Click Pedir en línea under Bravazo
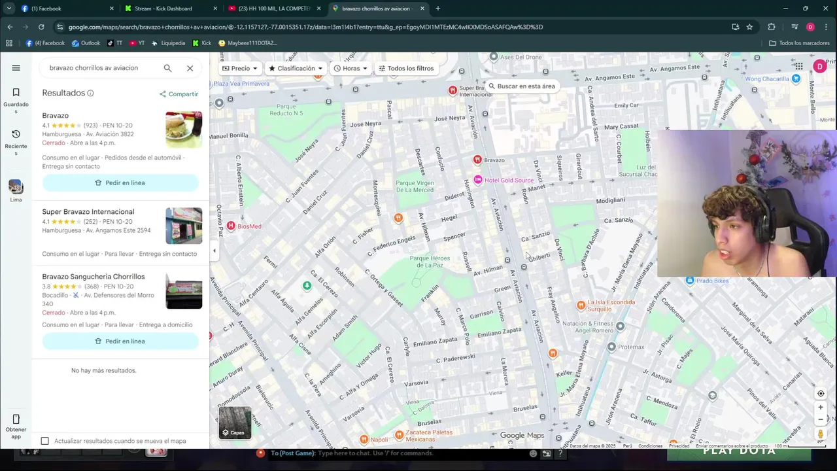The width and height of the screenshot is (837, 471). pos(120,183)
